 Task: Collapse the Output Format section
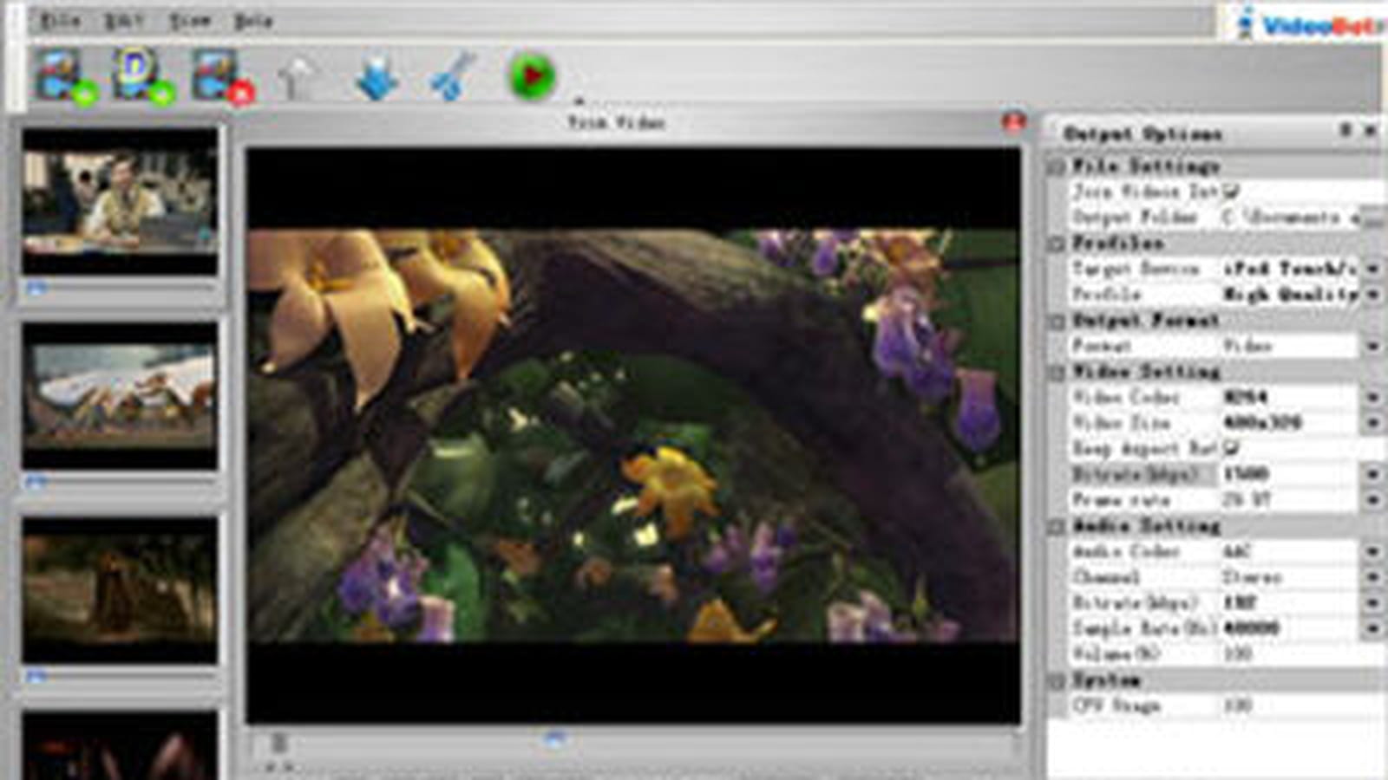click(1057, 321)
